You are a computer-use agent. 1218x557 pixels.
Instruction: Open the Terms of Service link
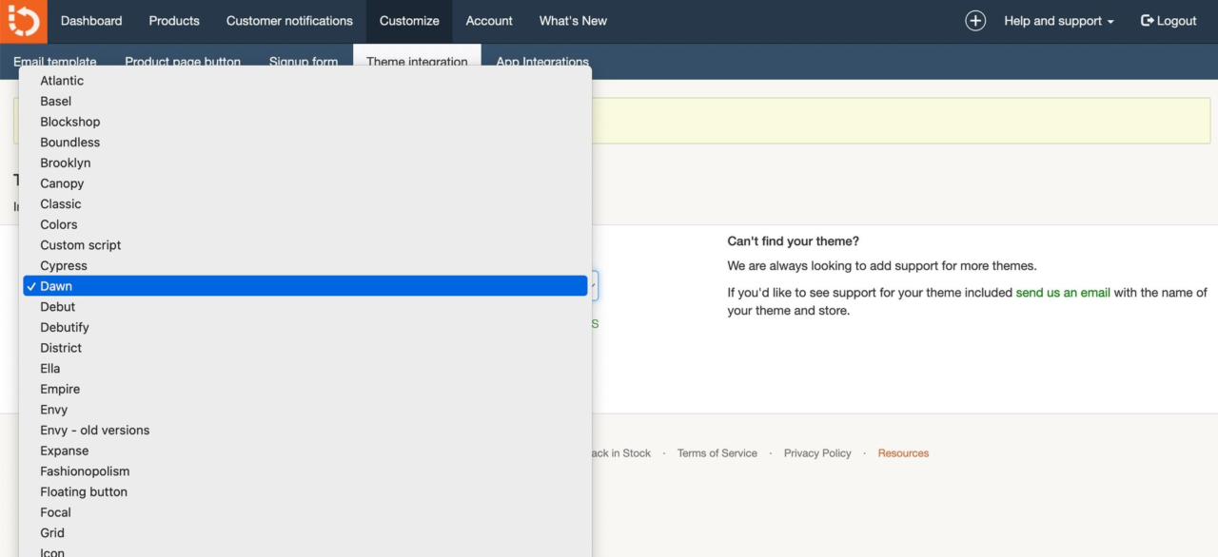tap(717, 453)
